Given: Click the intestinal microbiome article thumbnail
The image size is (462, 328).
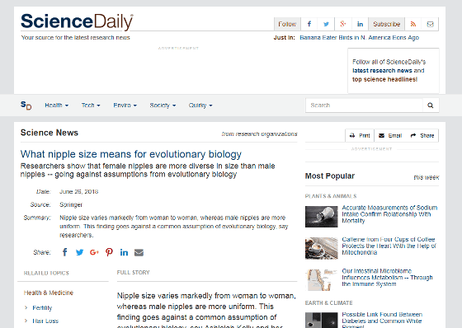Looking at the screenshot, I should pos(322,280).
